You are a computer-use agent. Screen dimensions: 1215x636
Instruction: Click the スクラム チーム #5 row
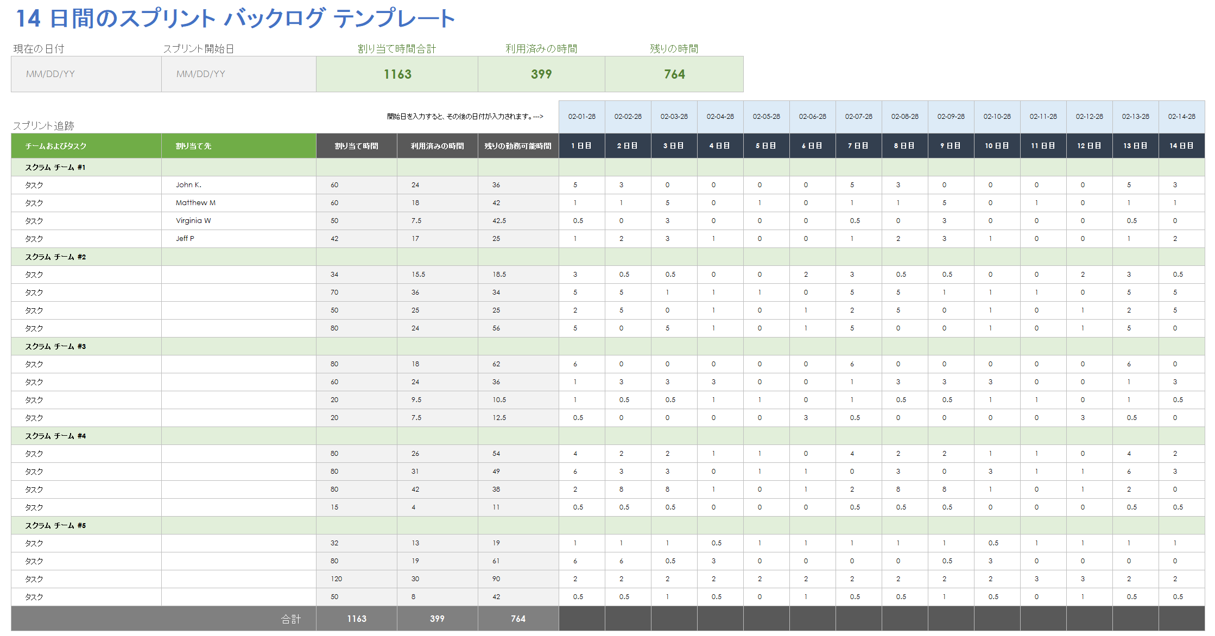608,525
